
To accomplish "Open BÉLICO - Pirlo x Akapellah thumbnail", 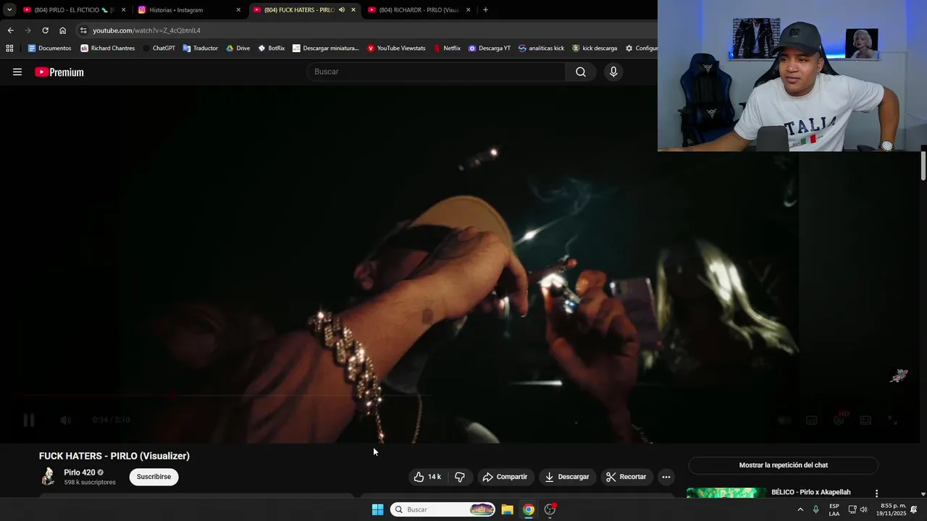I will click(x=726, y=494).
